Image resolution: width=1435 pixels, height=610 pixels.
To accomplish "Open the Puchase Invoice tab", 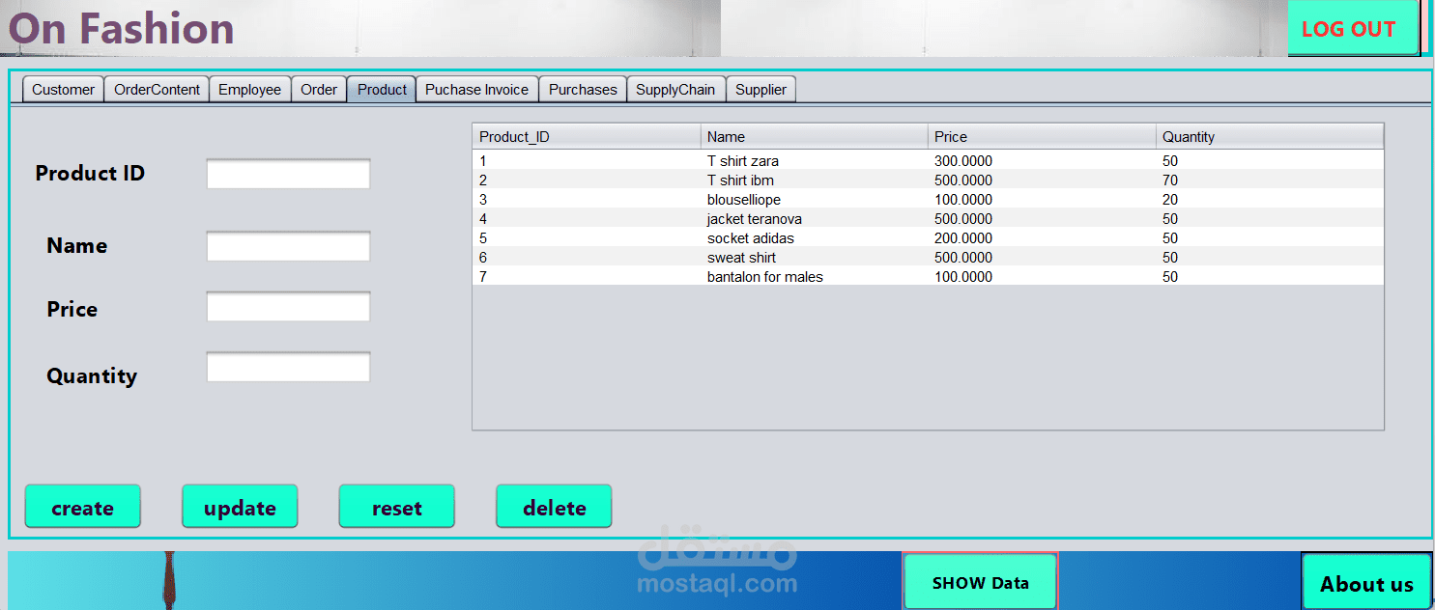I will (x=476, y=89).
